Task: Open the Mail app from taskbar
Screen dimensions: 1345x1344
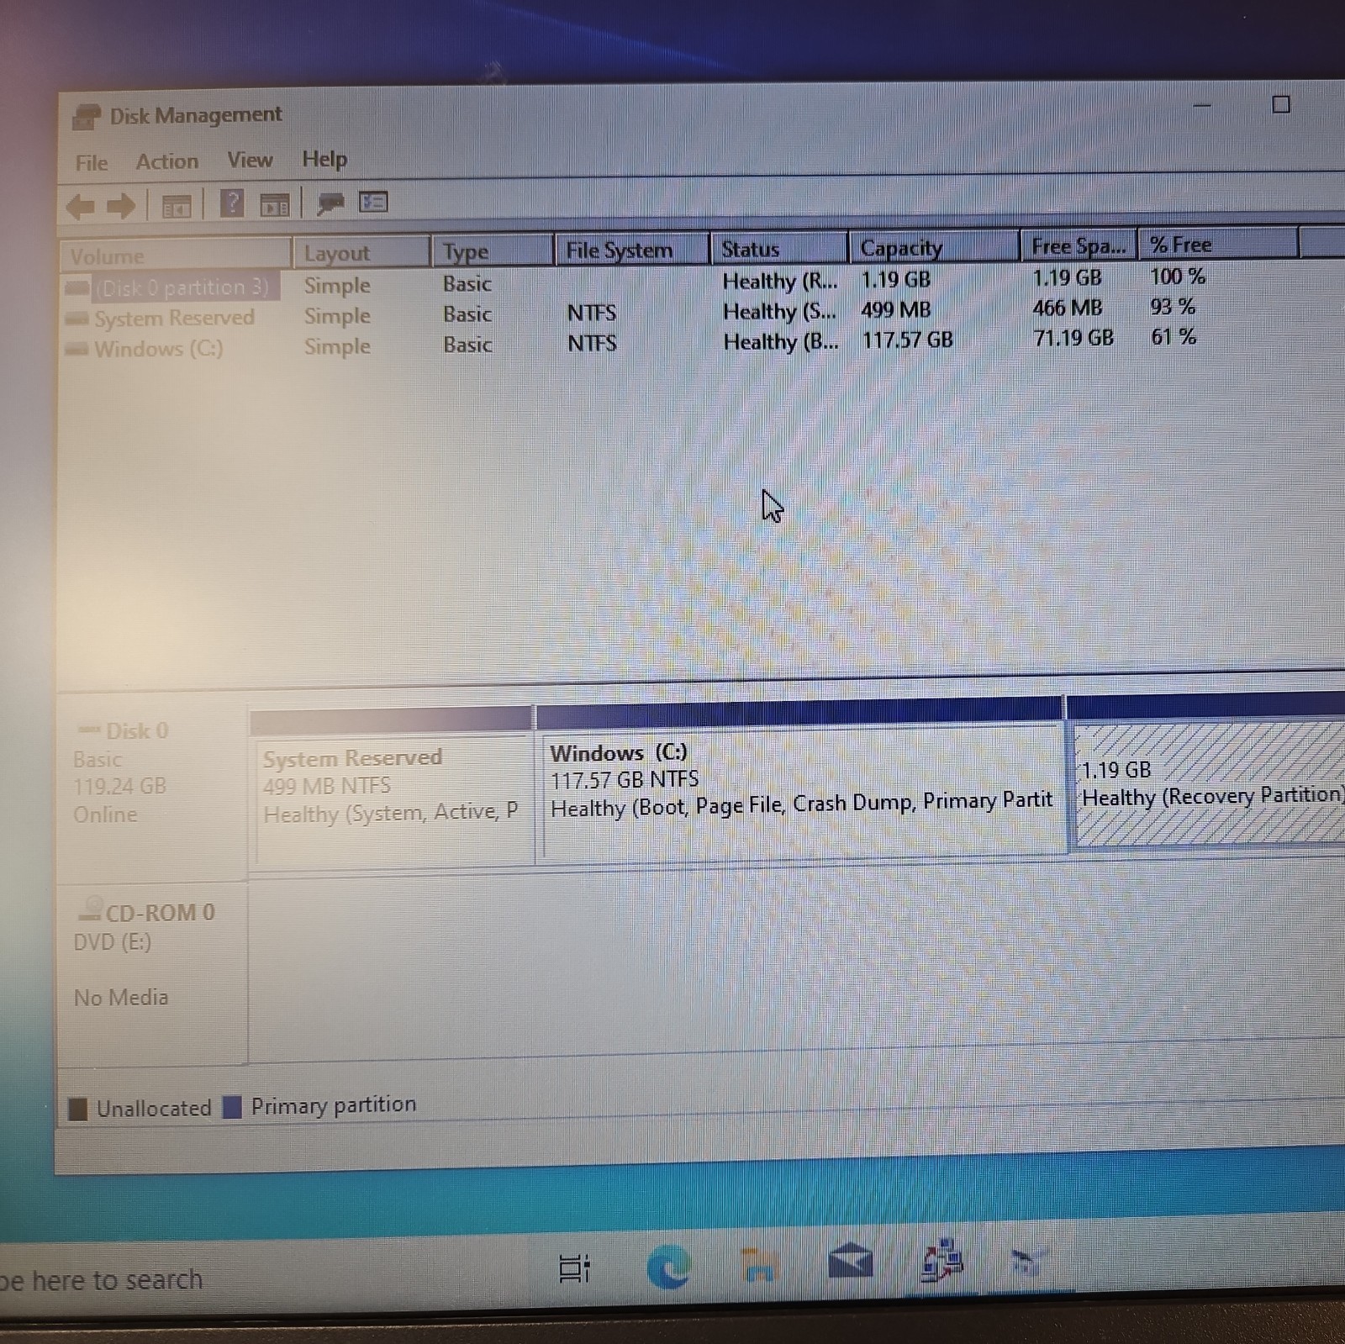Action: pos(850,1261)
